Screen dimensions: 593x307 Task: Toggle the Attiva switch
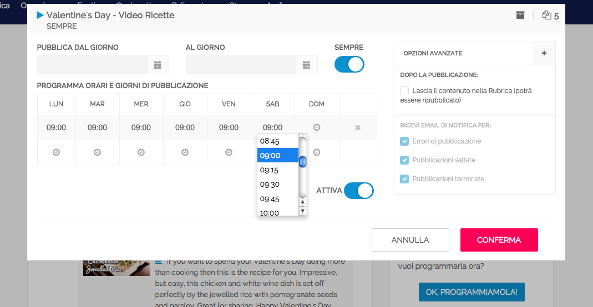pos(358,191)
